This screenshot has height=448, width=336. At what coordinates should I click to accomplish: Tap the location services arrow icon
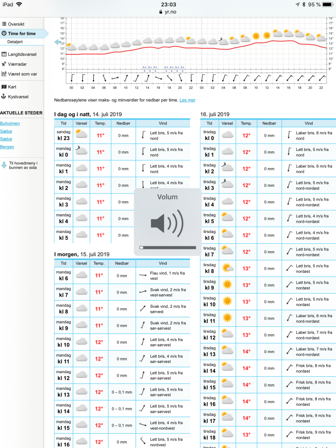pyautogui.click(x=297, y=4)
